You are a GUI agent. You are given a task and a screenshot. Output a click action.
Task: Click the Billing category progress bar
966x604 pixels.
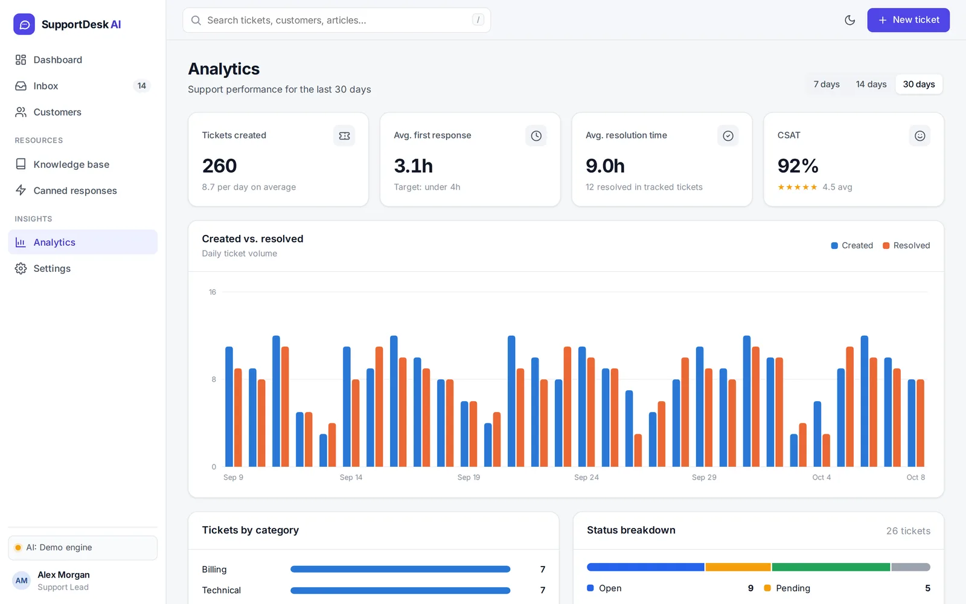pyautogui.click(x=400, y=569)
